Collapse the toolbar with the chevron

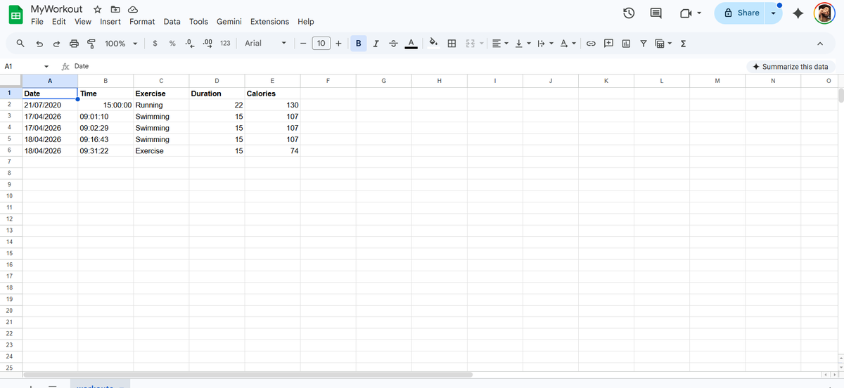(820, 44)
